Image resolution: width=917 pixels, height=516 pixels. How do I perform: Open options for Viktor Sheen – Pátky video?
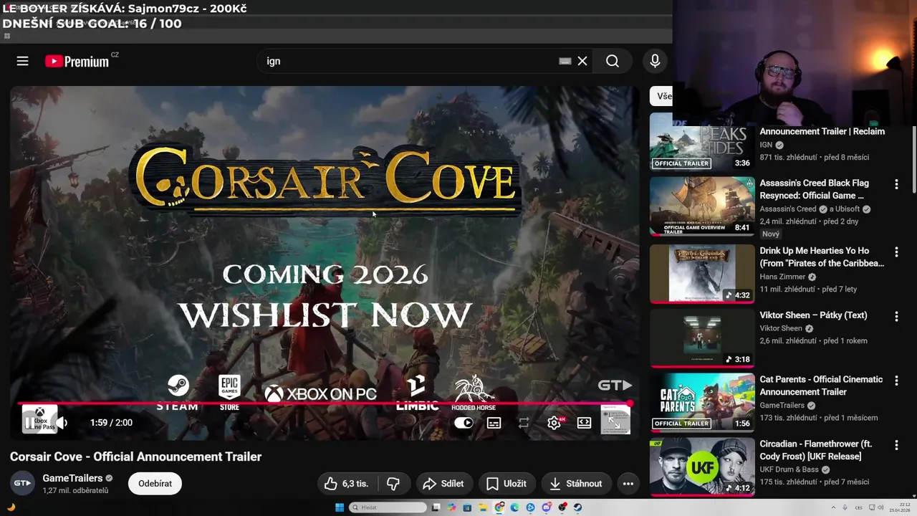point(896,317)
